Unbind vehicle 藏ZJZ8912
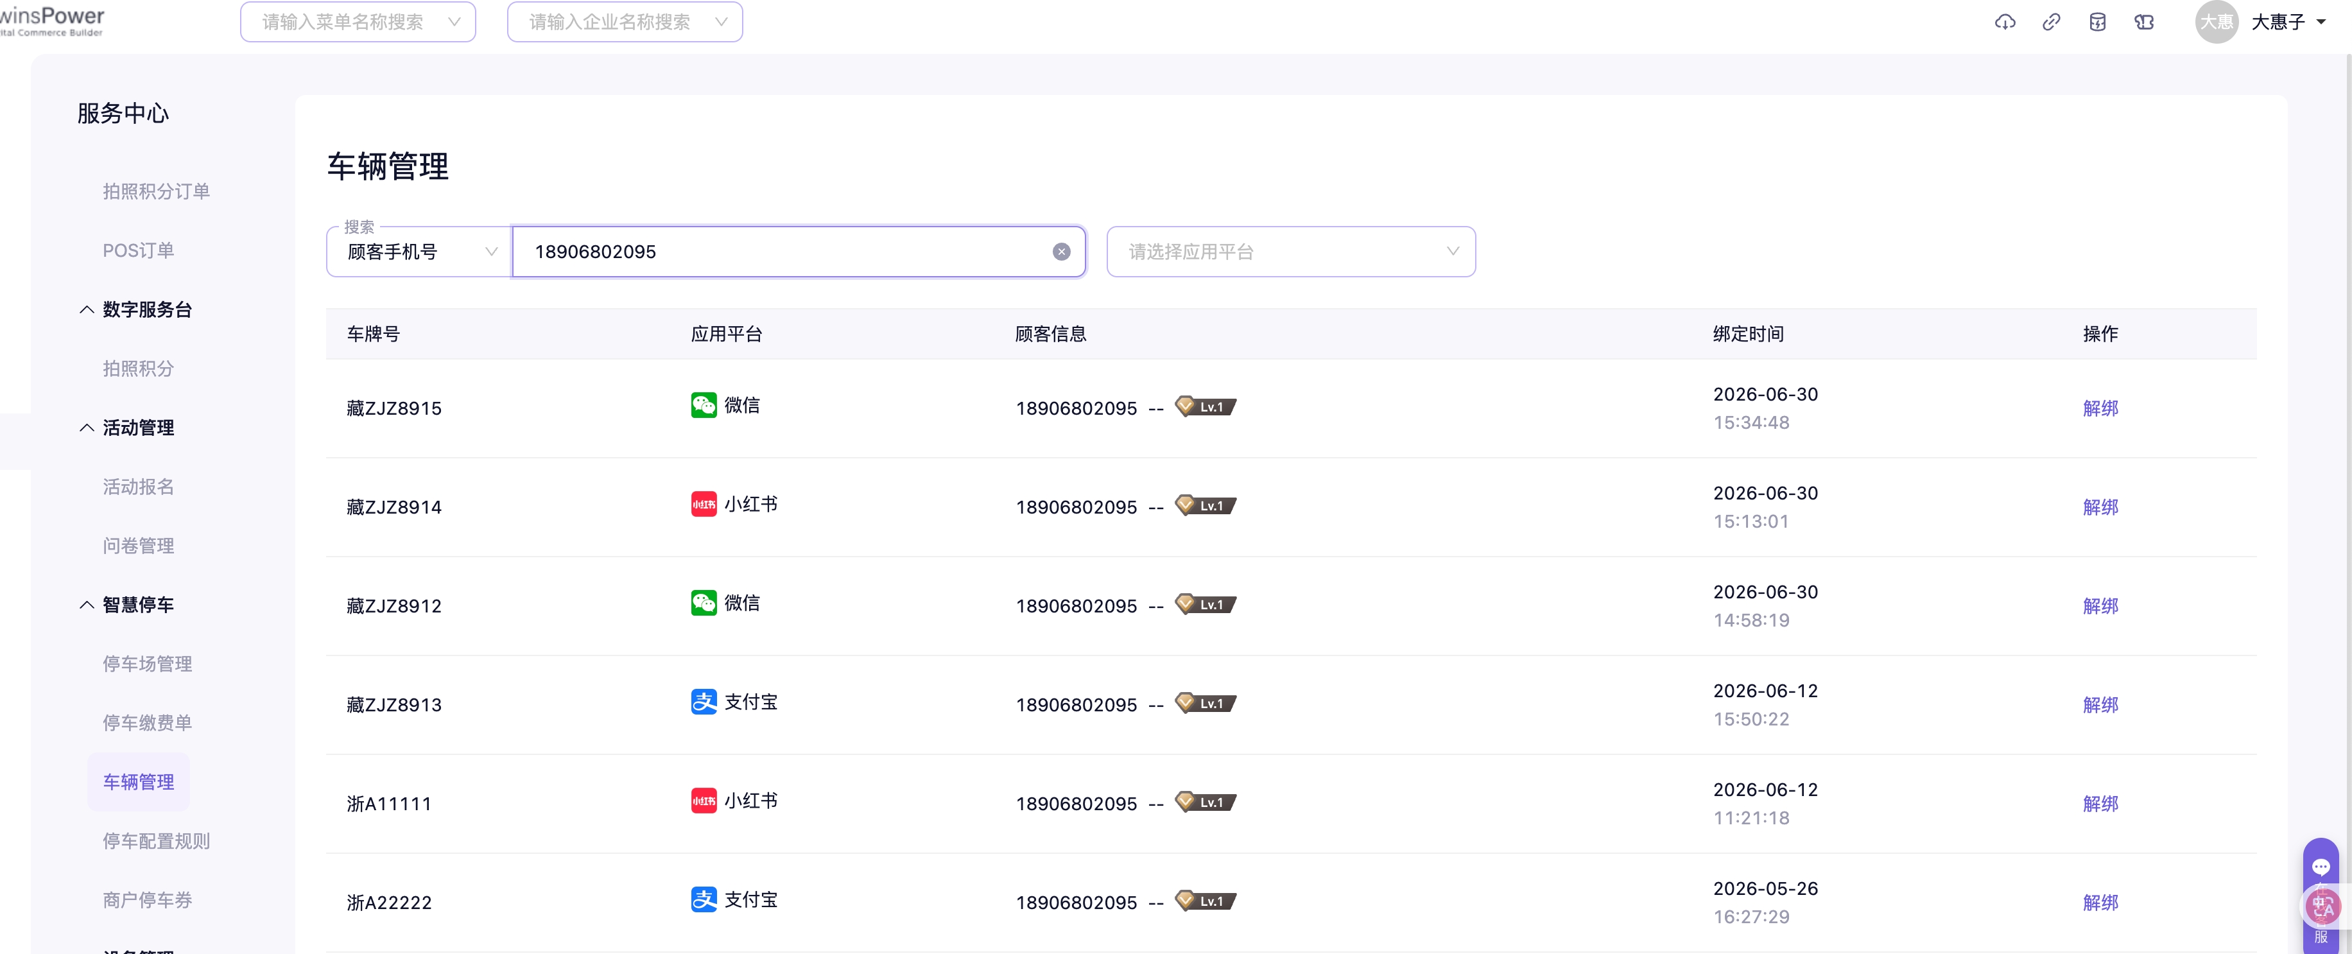Screen dimensions: 2352x954 (2100, 605)
